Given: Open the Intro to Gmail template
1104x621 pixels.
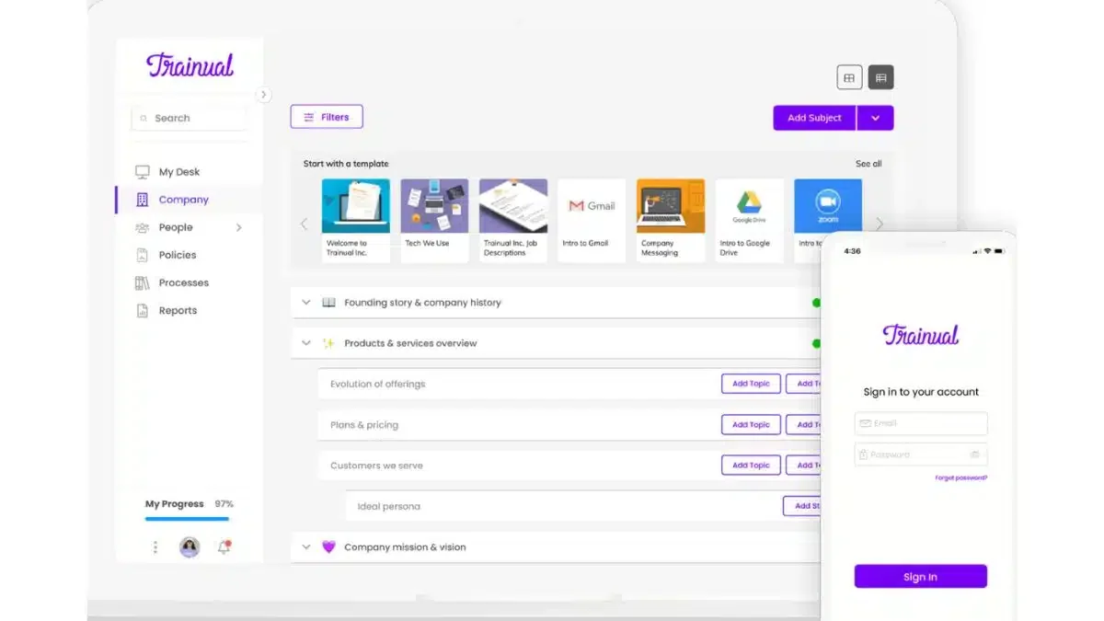Looking at the screenshot, I should [x=592, y=221].
